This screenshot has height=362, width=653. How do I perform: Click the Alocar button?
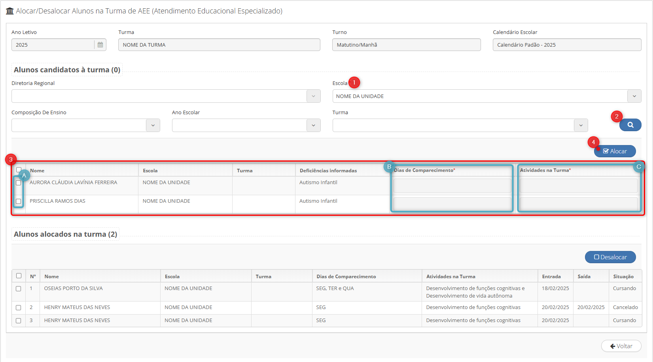(615, 151)
